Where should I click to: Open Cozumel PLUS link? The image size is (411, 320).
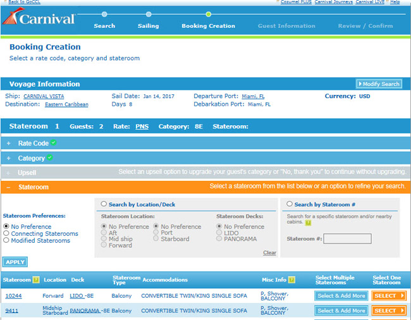(296, 2)
